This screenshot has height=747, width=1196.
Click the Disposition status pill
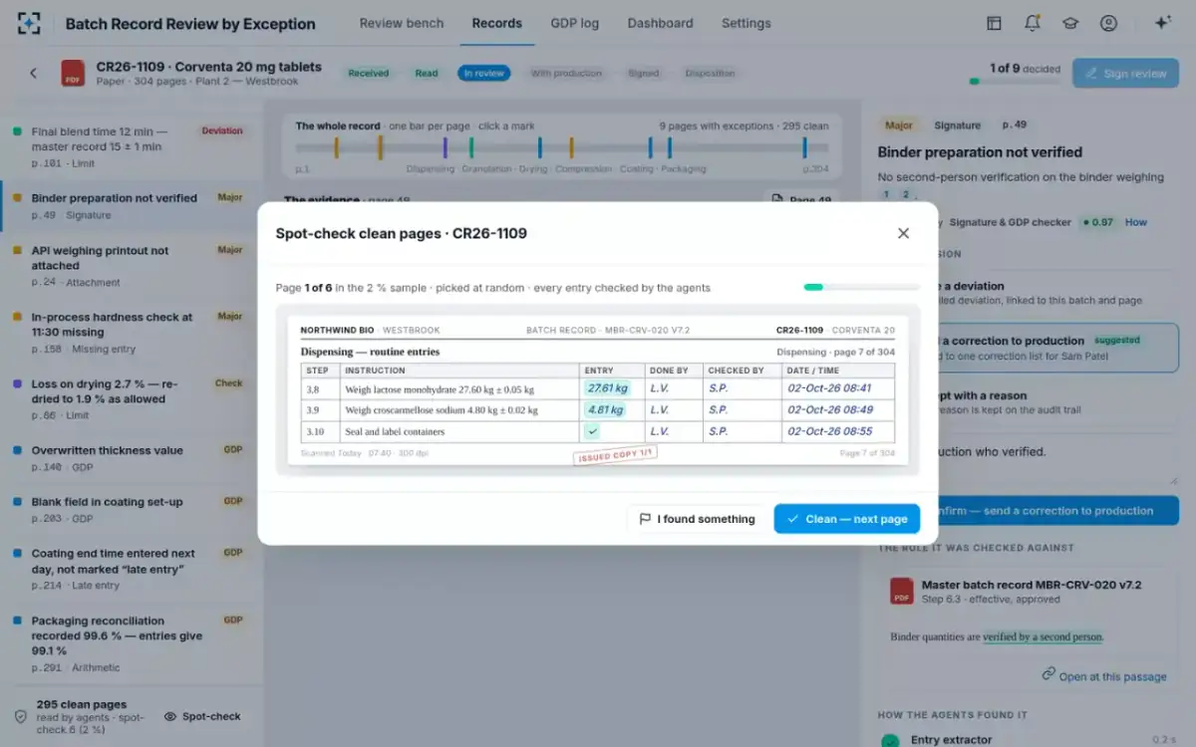pyautogui.click(x=710, y=73)
